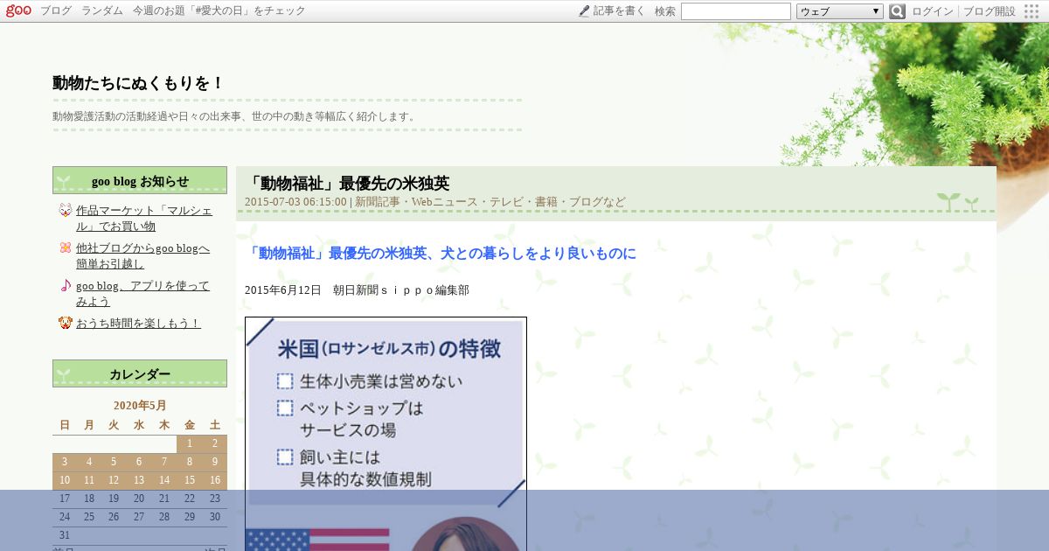Select calendar date 2
Image resolution: width=1049 pixels, height=551 pixels.
[214, 443]
